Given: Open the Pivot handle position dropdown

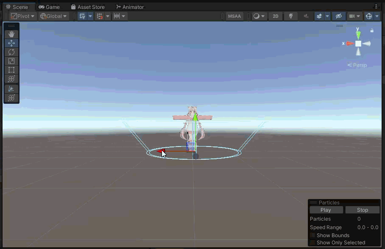Looking at the screenshot, I should 23,16.
